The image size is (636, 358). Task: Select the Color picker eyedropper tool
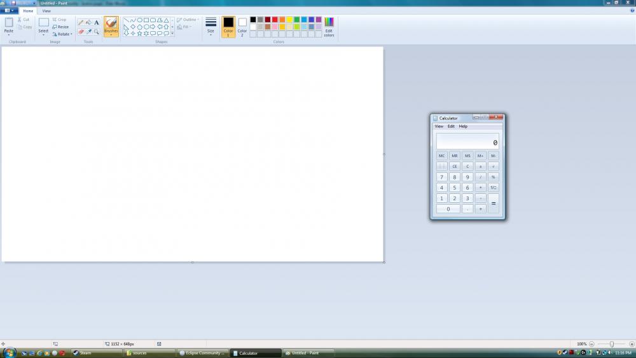(x=88, y=31)
